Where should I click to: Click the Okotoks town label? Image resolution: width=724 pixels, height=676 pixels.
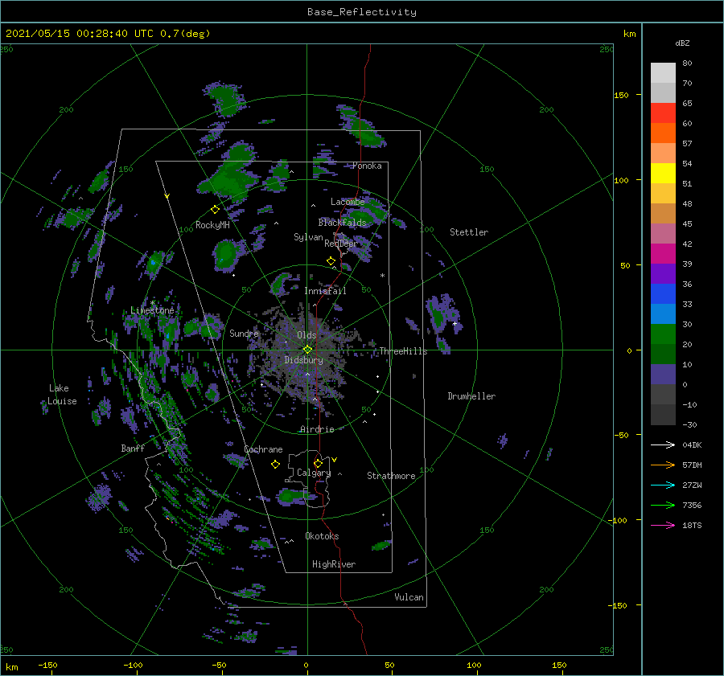point(322,537)
